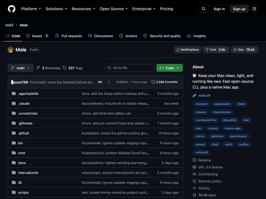Open the appearance settings sliders icon
This screenshot has height=199, width=266.
click(254, 9)
